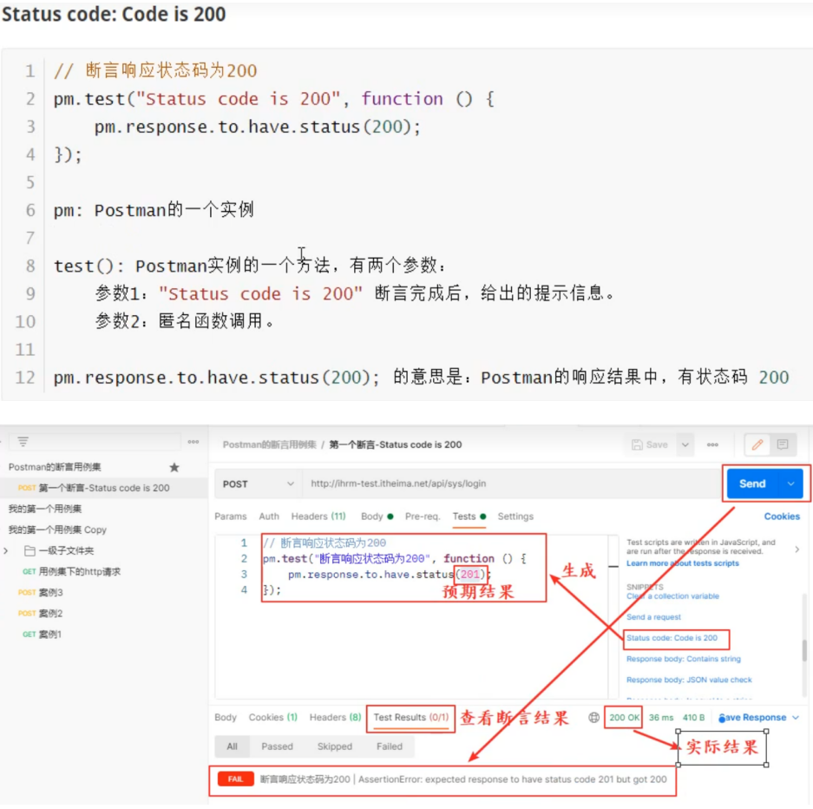Open Learn more about tests scripts link

tap(682, 563)
